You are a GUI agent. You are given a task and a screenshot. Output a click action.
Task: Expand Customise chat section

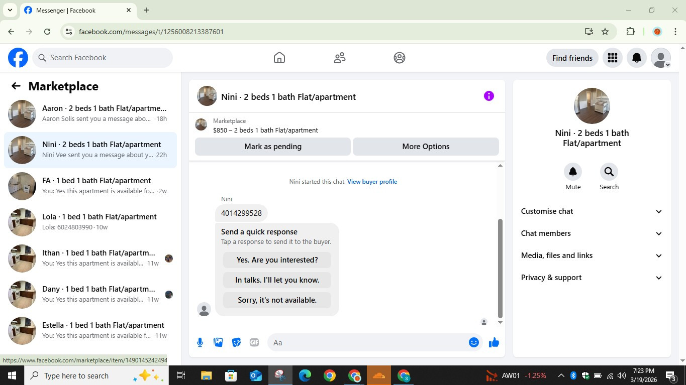coord(592,211)
